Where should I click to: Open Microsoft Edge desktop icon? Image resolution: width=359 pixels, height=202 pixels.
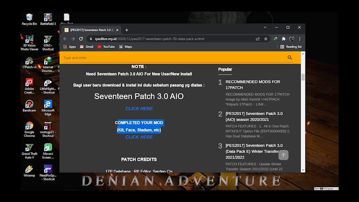(48, 108)
